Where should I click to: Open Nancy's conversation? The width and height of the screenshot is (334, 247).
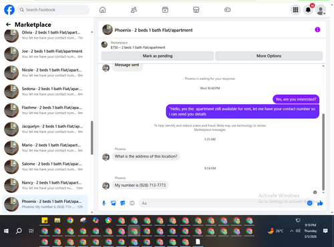pos(45,186)
